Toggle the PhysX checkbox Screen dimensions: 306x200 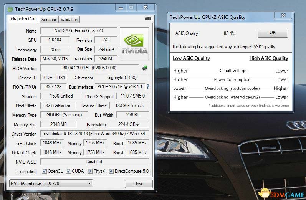point(90,171)
